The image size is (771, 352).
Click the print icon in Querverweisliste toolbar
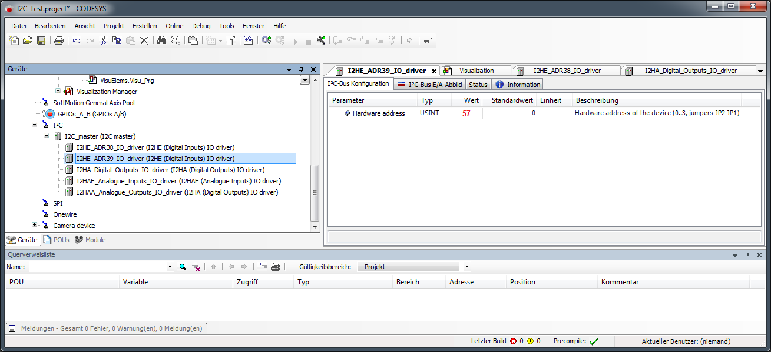275,267
